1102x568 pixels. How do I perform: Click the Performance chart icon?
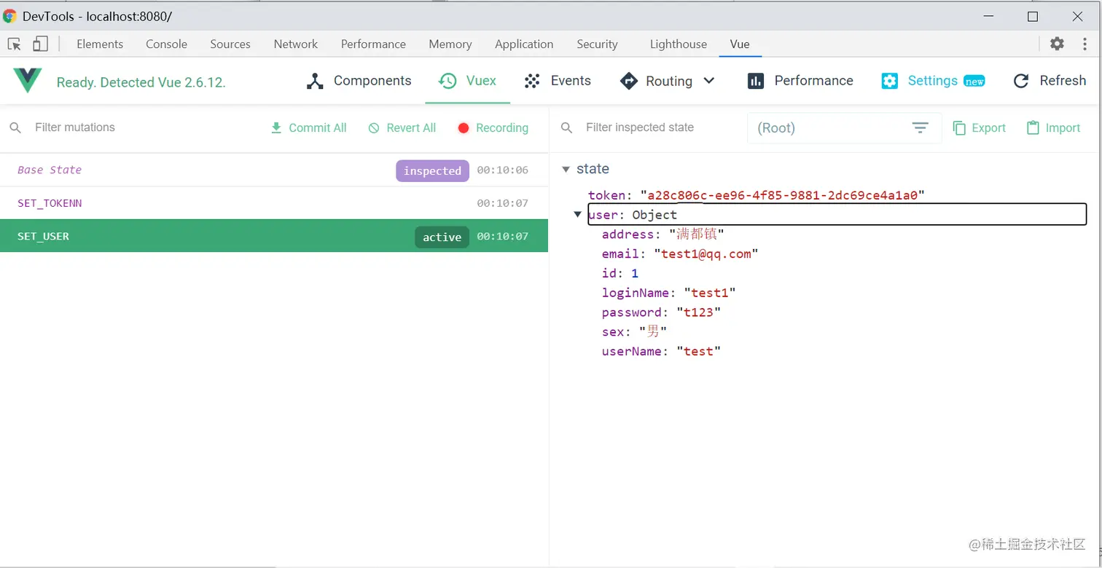point(756,81)
